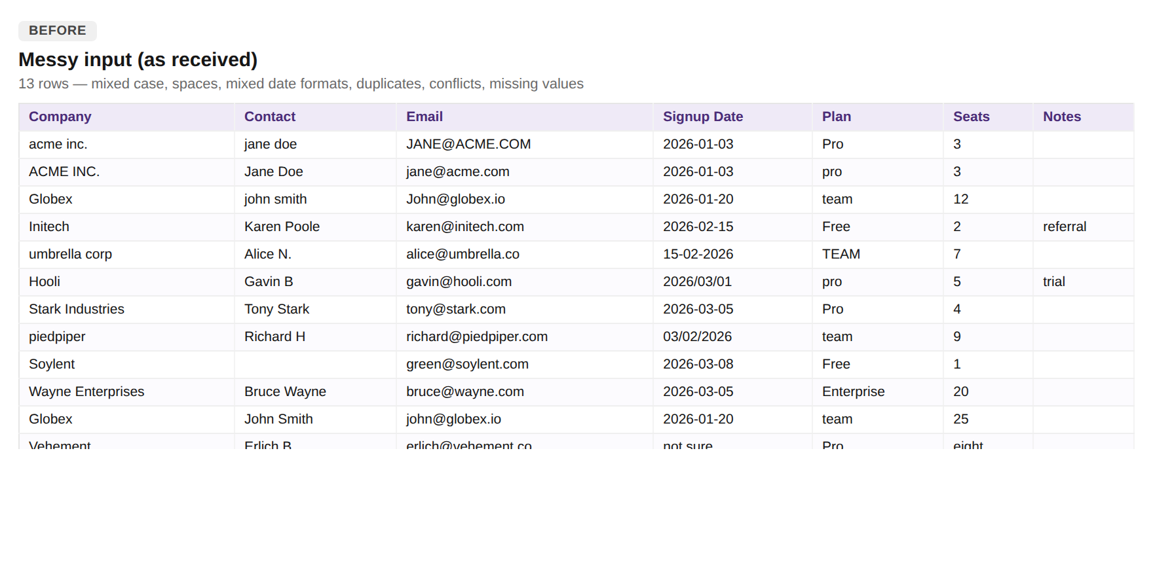The width and height of the screenshot is (1153, 563).
Task: Click the 'john smith' lowercase contact cell
Action: click(315, 200)
